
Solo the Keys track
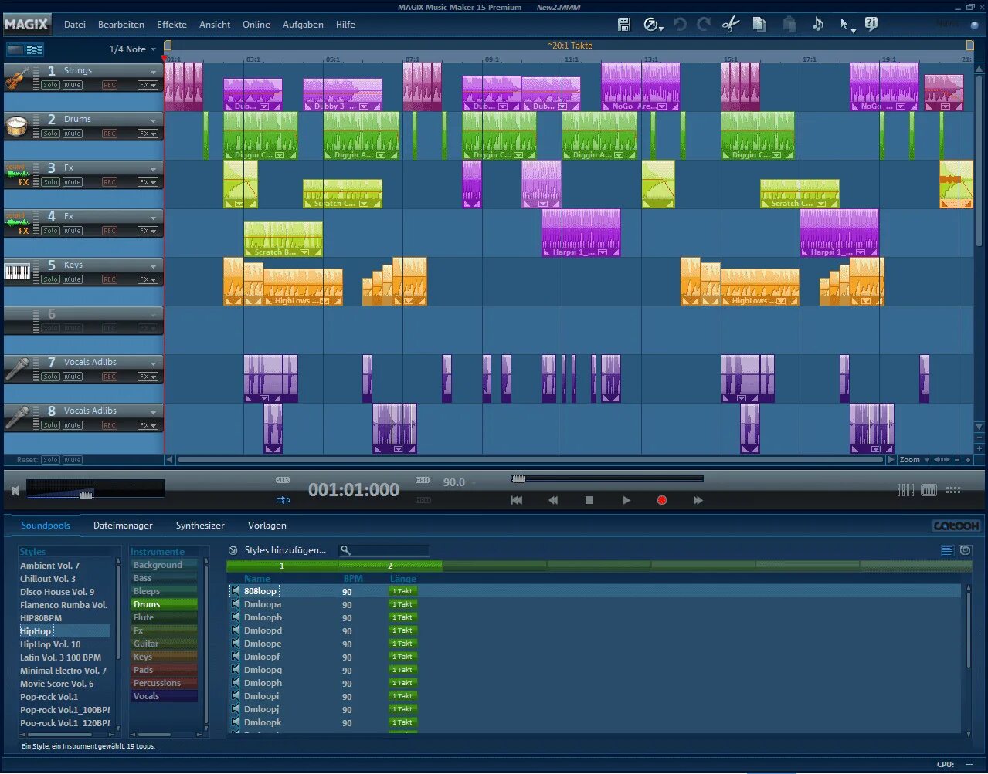(x=51, y=279)
